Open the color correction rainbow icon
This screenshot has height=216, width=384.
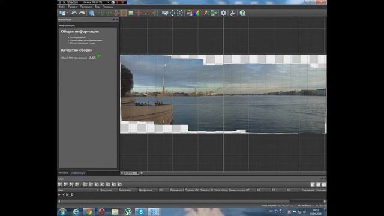tap(197, 13)
